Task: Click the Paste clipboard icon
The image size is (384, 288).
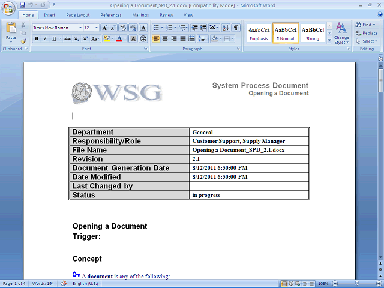Action: point(11,28)
